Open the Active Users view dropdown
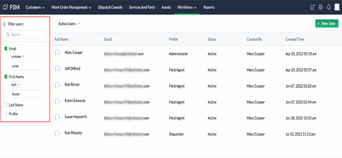 [68, 24]
